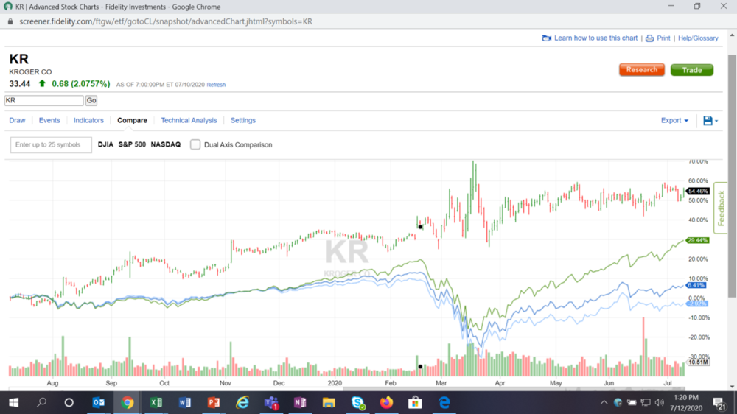
Task: Open Microsoft Teams taskbar icon
Action: 271,403
